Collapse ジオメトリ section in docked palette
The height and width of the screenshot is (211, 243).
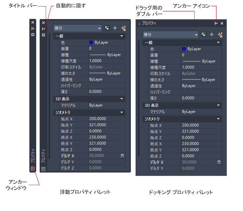pyautogui.click(x=218, y=119)
